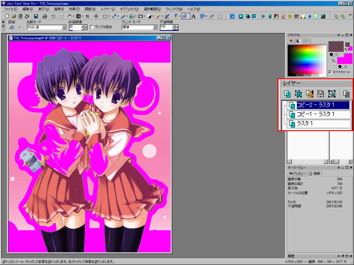The width and height of the screenshot is (354, 265).
Task: Select the Clone Brush tool
Action: [x=131, y=16]
